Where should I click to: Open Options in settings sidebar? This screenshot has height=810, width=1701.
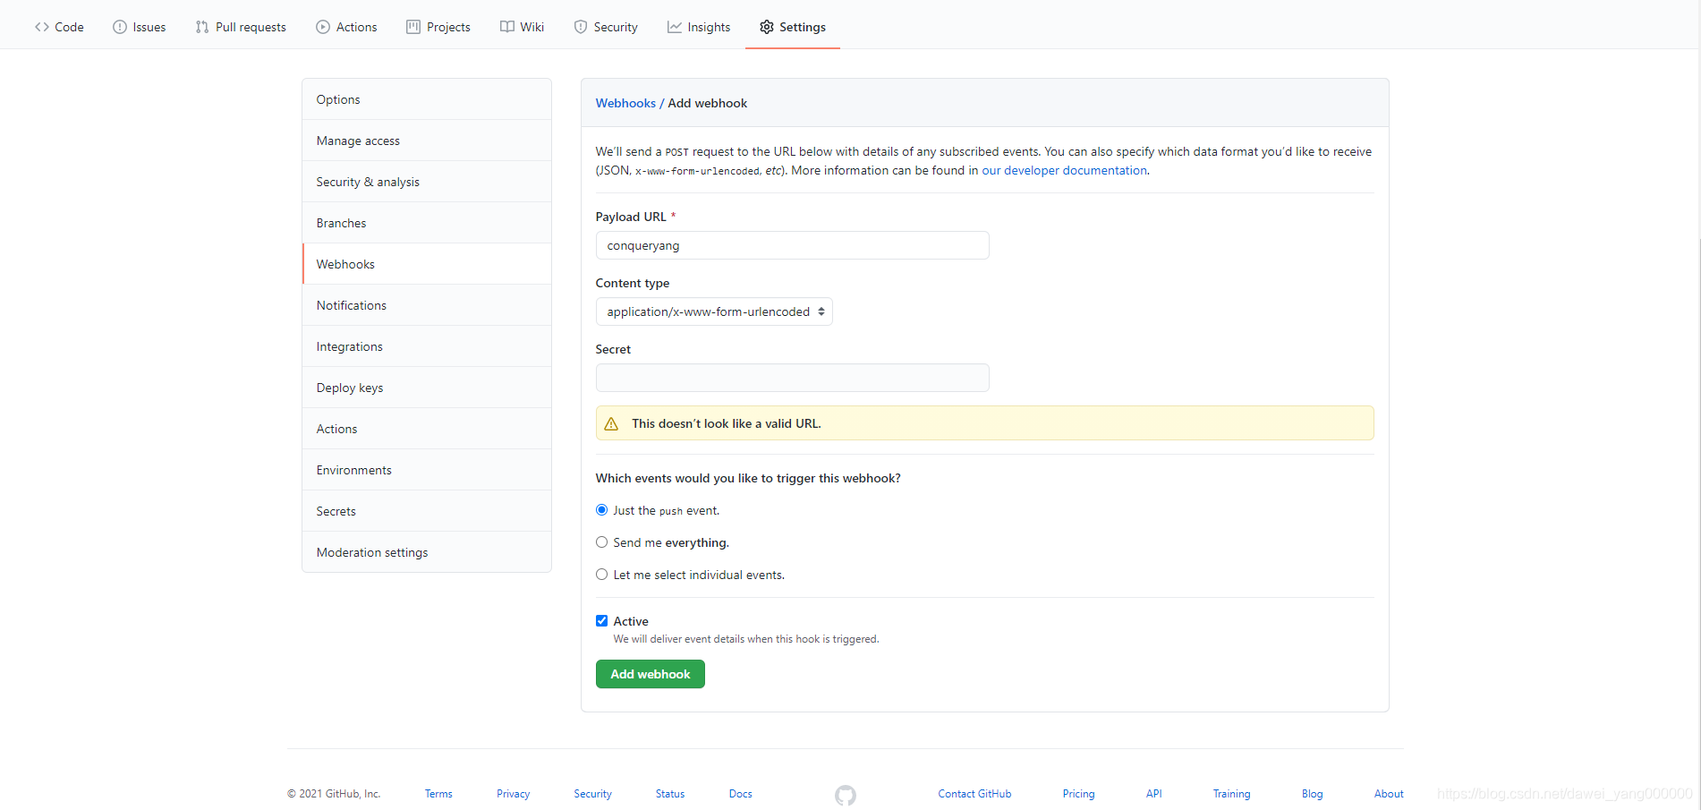click(x=427, y=99)
